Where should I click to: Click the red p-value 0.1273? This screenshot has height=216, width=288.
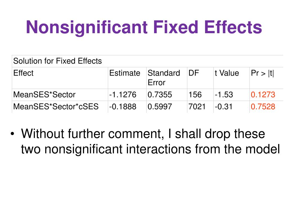[263, 95]
